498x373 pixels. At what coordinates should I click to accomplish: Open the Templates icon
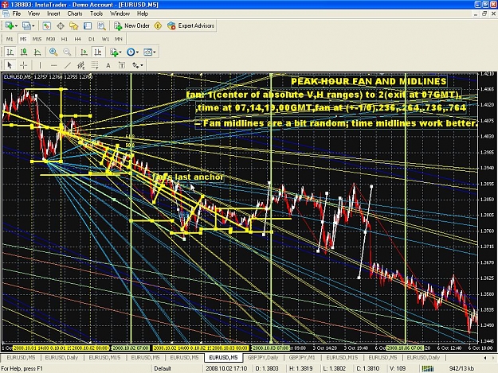click(148, 52)
